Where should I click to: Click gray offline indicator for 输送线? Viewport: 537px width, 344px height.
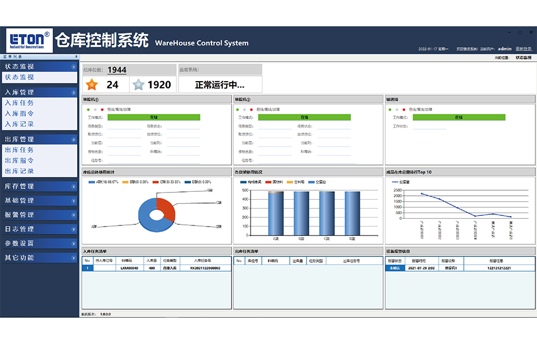(x=397, y=110)
